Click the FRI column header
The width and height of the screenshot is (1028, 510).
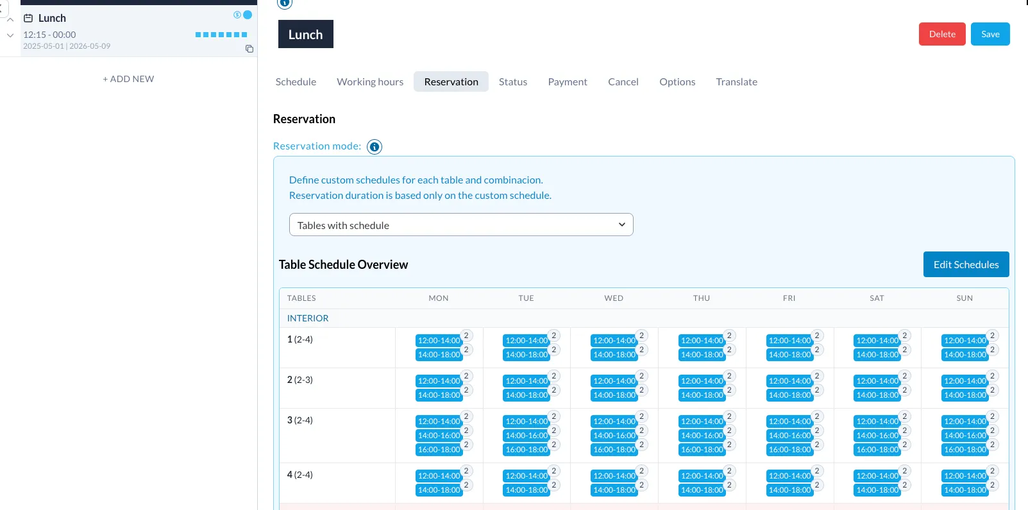click(789, 298)
